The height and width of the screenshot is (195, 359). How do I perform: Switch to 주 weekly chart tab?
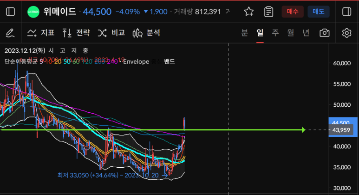point(275,33)
